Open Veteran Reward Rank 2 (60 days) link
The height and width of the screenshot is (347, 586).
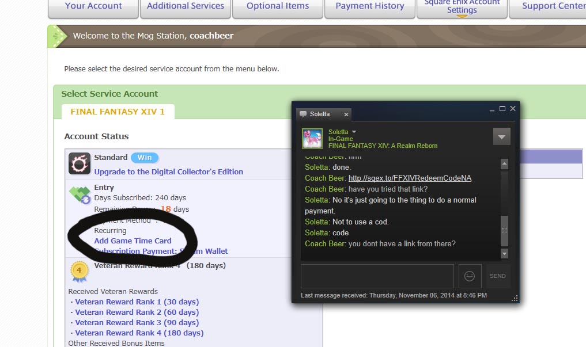(x=137, y=312)
